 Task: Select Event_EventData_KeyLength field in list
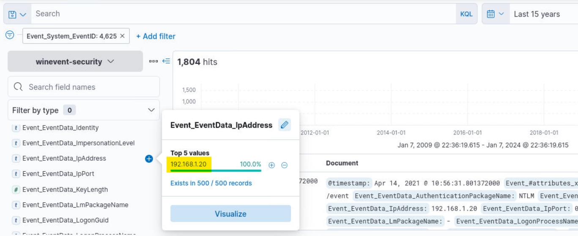[x=65, y=189]
